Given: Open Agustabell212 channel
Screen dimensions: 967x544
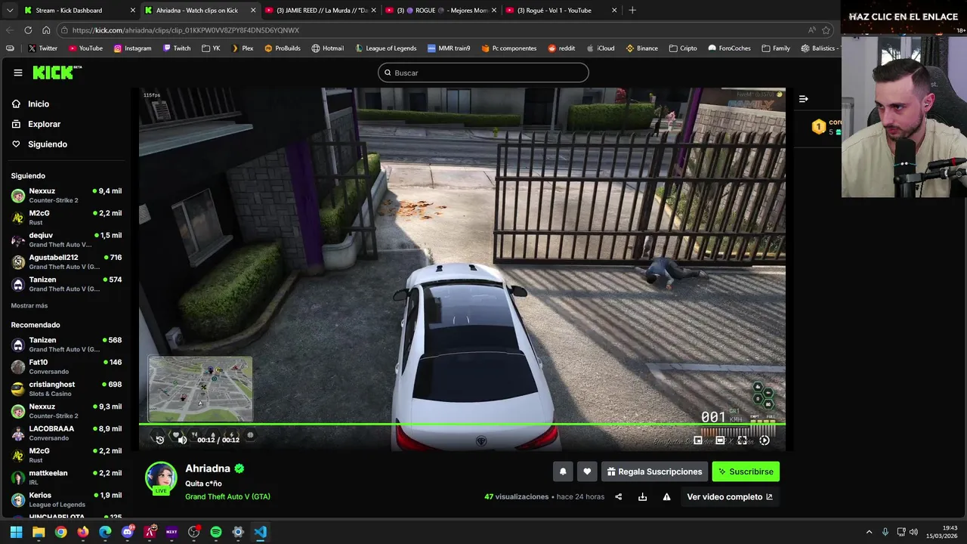Looking at the screenshot, I should [x=66, y=261].
